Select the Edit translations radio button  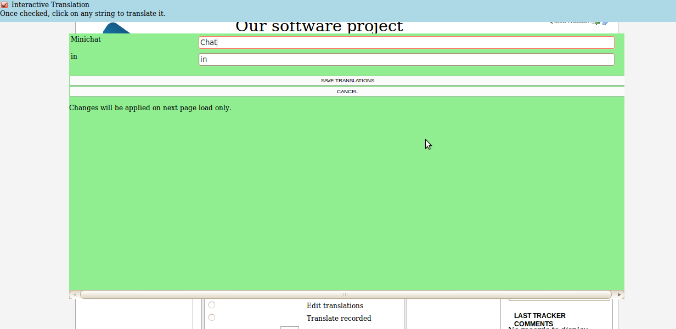pyautogui.click(x=212, y=305)
